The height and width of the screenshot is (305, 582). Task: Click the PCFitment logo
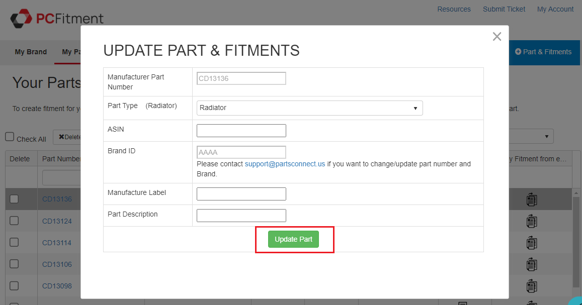57,19
